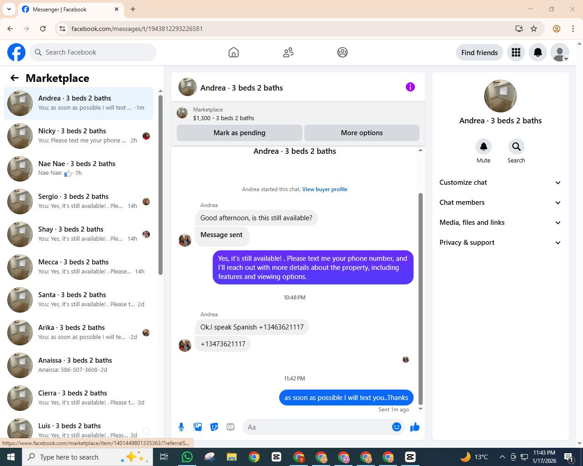Open Arika's conversation
Screen dimensions: 583x466
[x=78, y=333]
